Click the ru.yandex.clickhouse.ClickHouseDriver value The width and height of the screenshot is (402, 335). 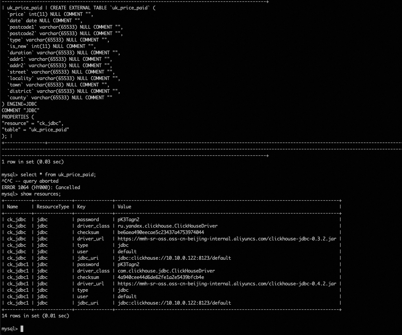click(167, 226)
